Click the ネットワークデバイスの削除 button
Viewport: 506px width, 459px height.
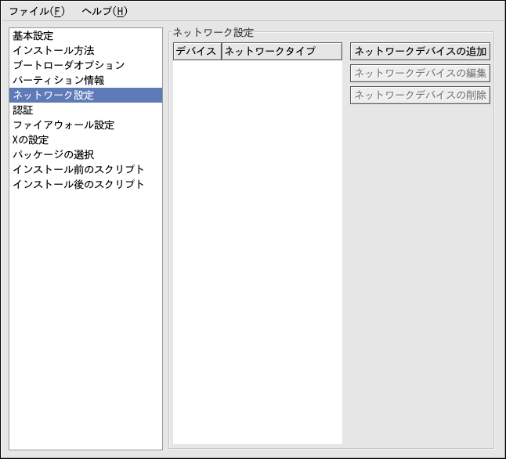click(420, 96)
